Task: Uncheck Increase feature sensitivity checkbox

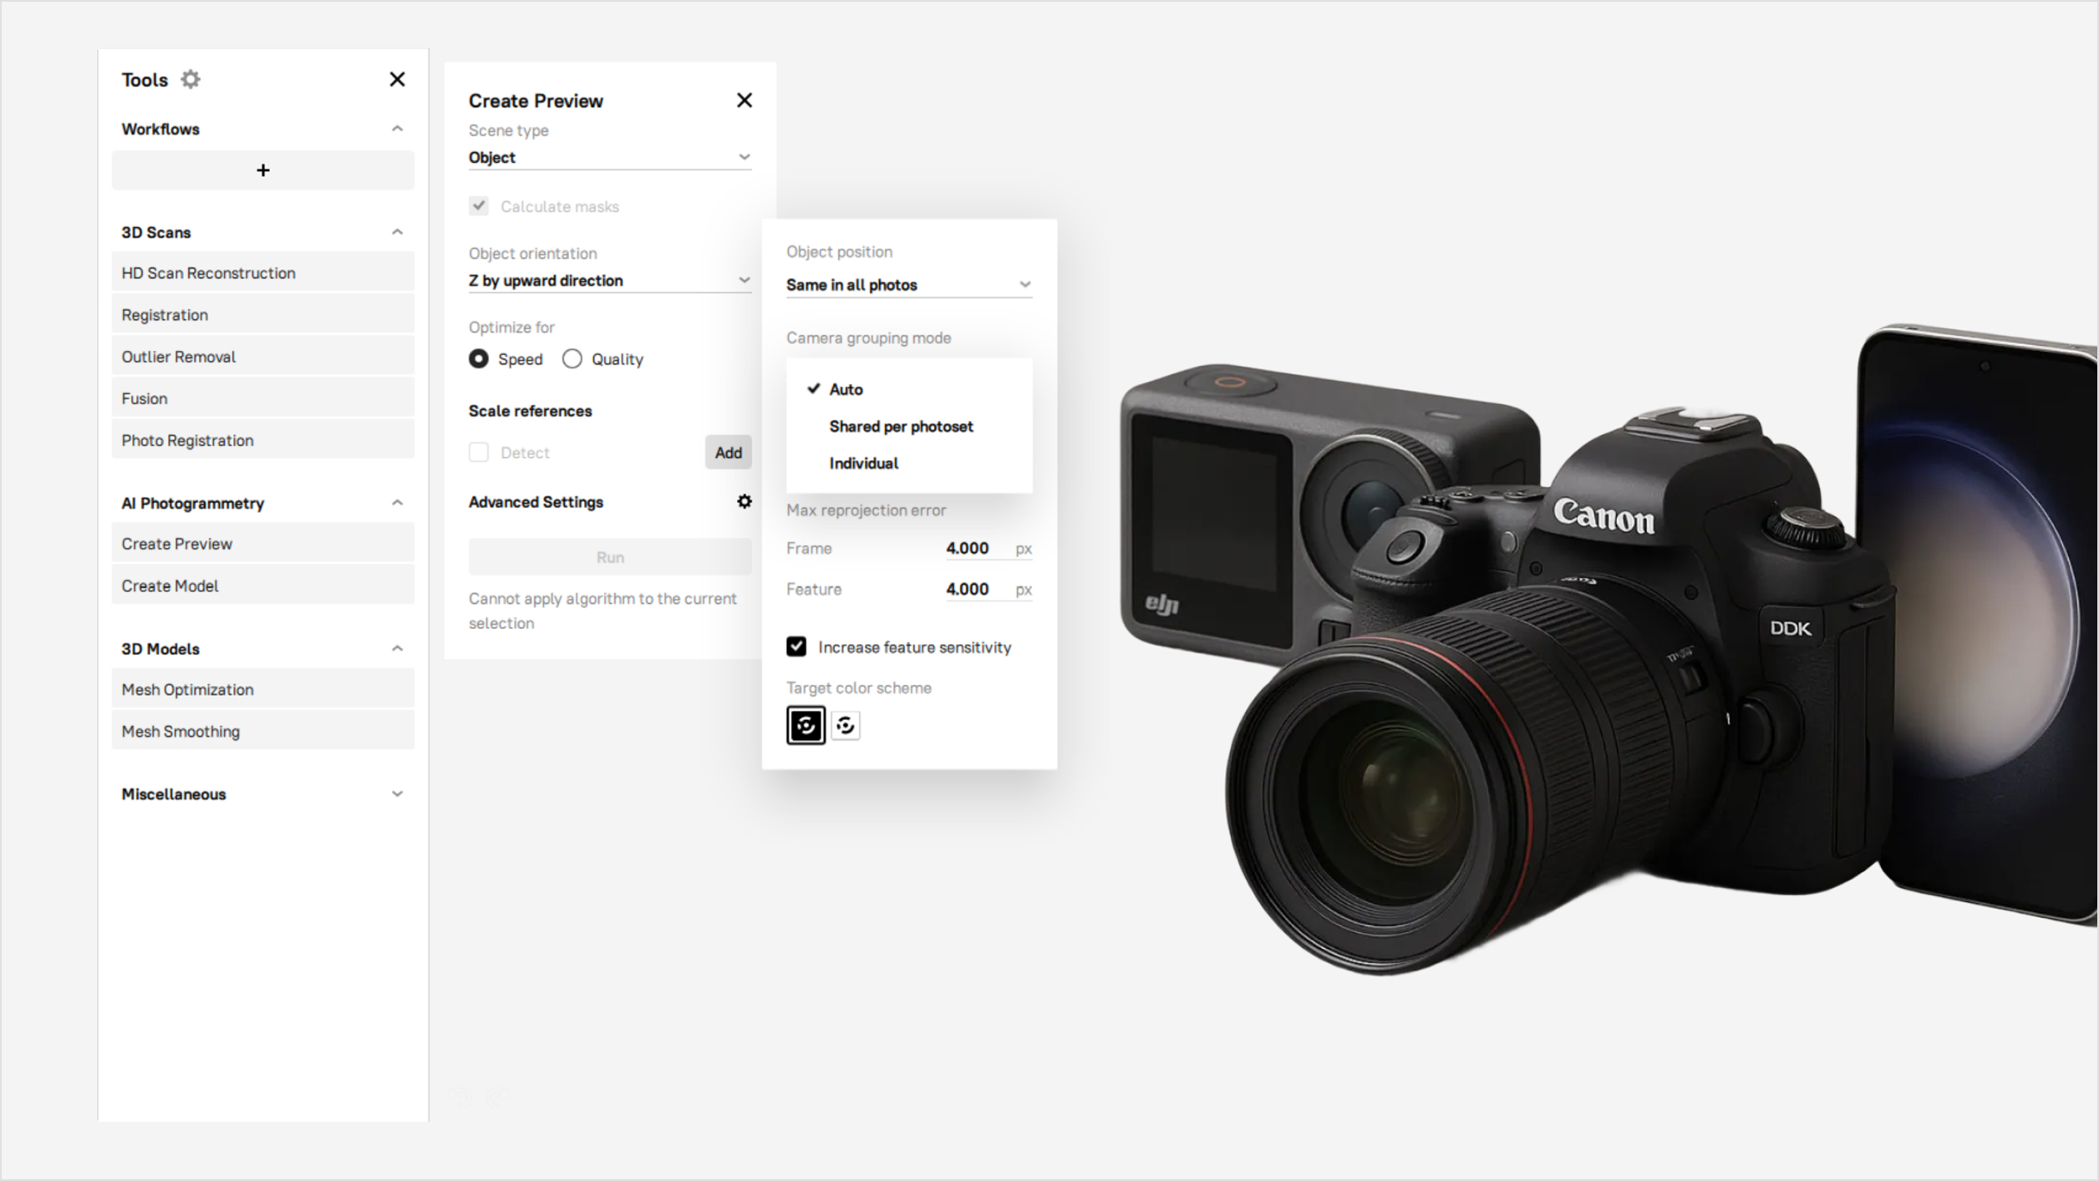Action: point(796,646)
